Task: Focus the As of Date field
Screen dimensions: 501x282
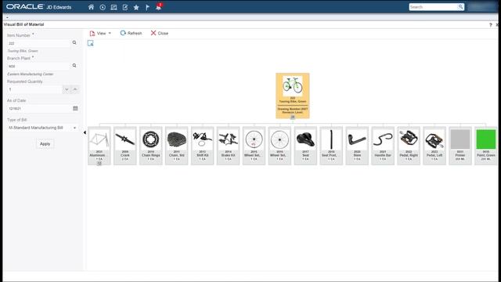Action: 38,108
